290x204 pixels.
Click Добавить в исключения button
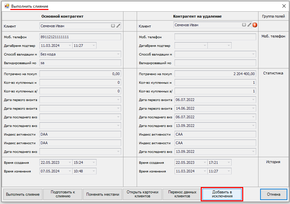point(222,194)
